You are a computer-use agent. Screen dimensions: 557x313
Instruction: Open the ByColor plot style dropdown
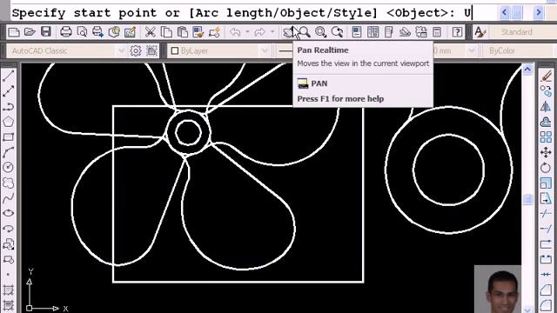point(520,50)
